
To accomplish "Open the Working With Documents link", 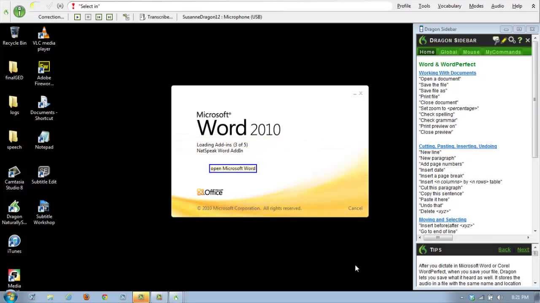I will [x=447, y=73].
